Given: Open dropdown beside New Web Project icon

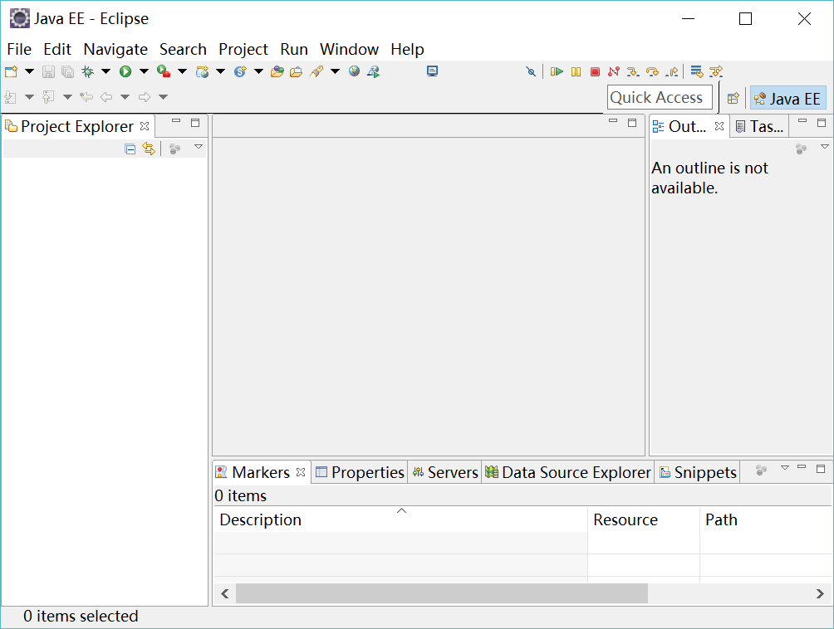Looking at the screenshot, I should coord(220,71).
